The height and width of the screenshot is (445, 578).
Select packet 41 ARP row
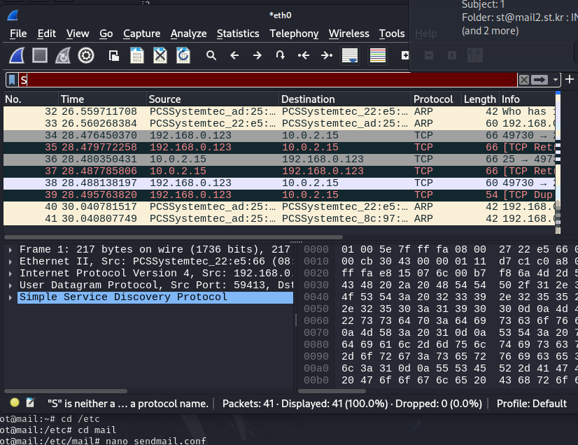pos(279,218)
